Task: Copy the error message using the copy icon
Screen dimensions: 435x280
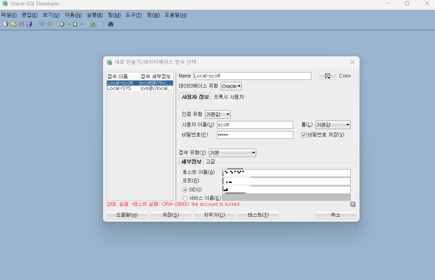Action: tap(353, 204)
